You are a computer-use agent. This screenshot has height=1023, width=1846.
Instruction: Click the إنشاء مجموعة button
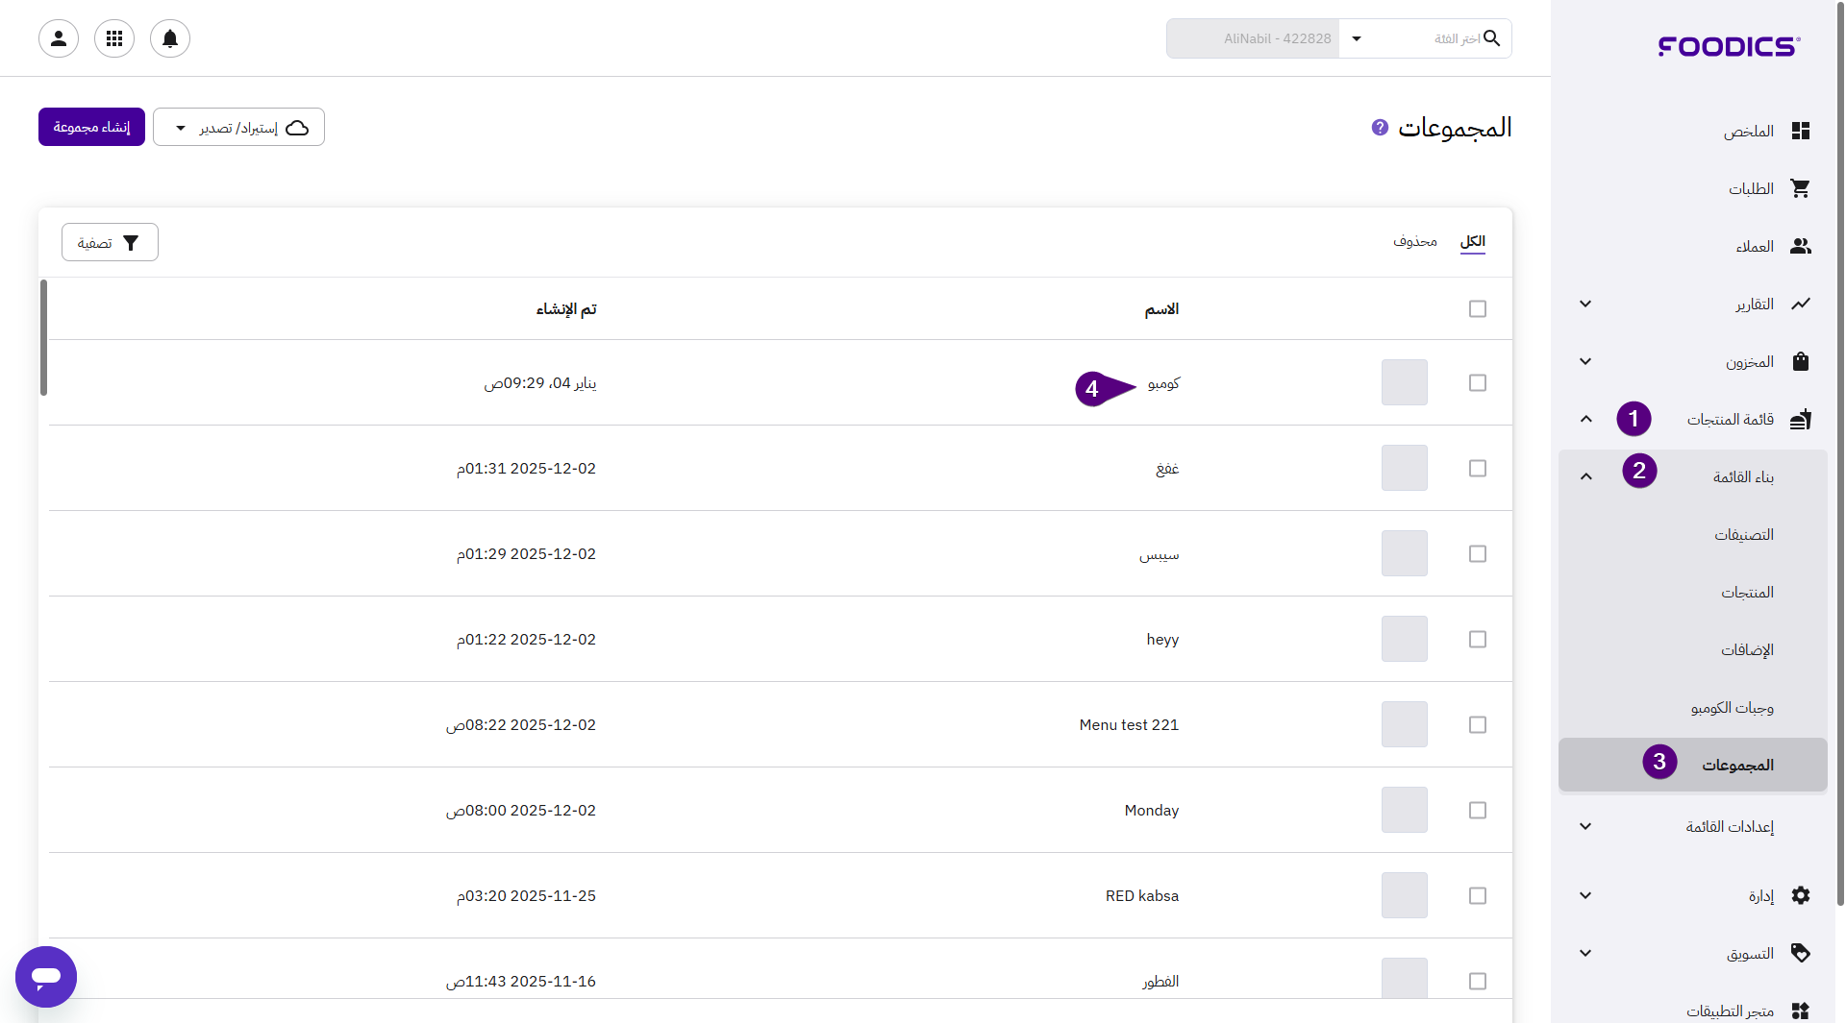(x=91, y=128)
